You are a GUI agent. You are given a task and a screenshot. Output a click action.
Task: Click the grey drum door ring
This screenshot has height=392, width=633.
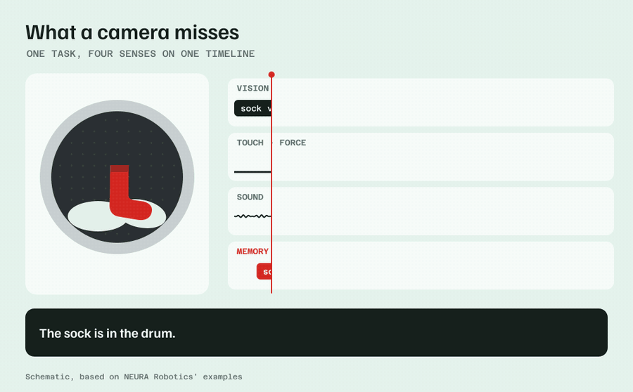(x=117, y=105)
